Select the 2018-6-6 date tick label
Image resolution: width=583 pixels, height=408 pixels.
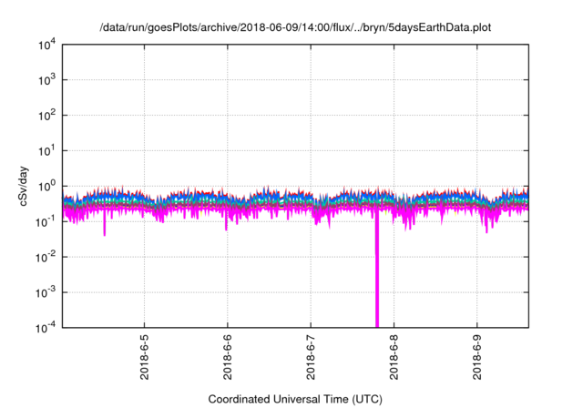(228, 357)
